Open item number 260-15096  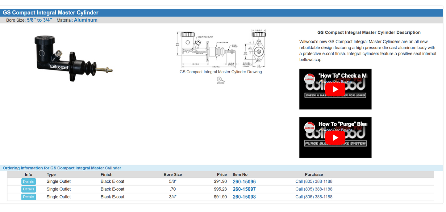pyautogui.click(x=244, y=182)
